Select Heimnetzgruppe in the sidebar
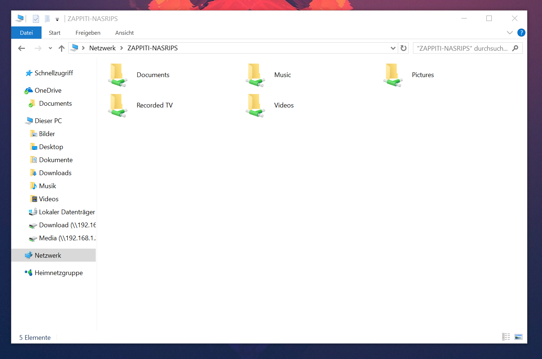Viewport: 542px width, 359px height. coord(59,273)
